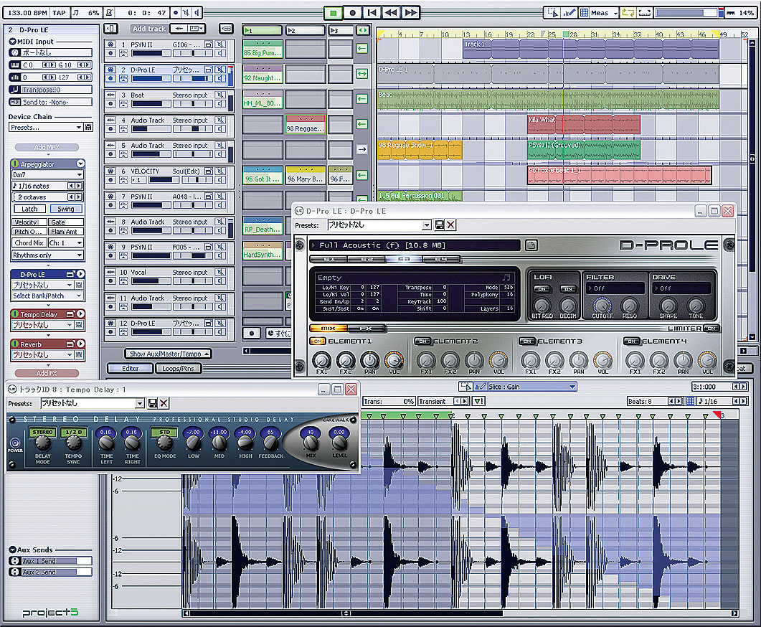
Task: Solo track 9 PSYN II
Action: (221, 255)
